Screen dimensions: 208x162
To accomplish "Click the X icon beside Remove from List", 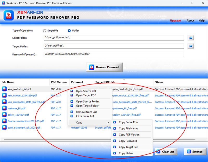I will (x=72, y=112).
